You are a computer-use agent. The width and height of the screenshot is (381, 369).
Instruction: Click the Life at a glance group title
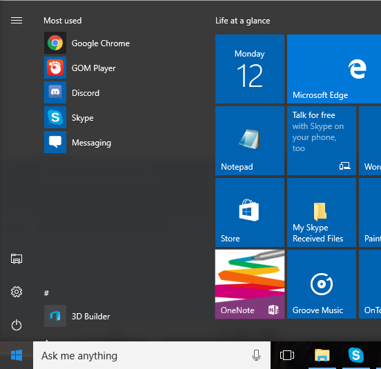242,21
